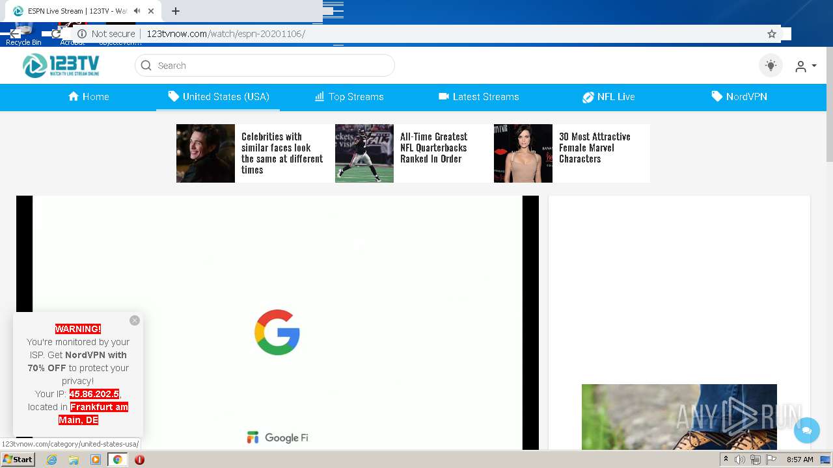Focus the Search input field
Viewport: 833px width, 468px height.
click(265, 66)
